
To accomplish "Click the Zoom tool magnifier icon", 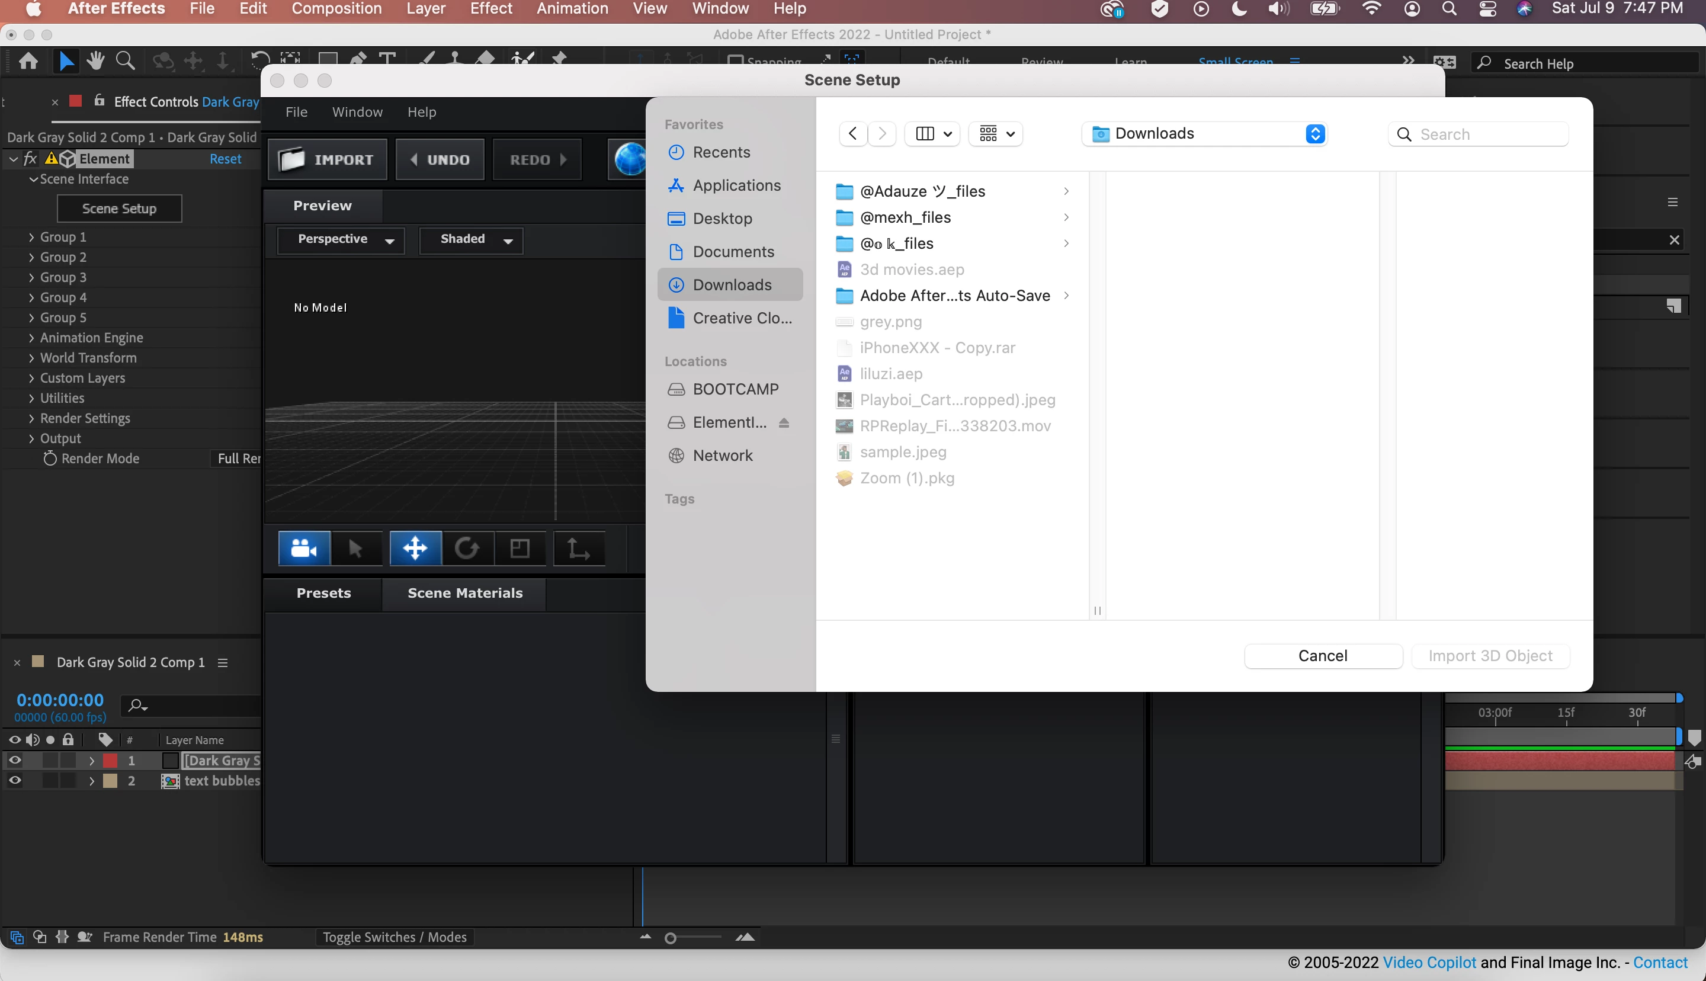I will [125, 62].
